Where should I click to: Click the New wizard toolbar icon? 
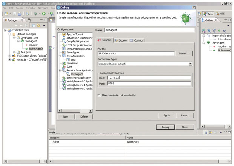[6, 14]
